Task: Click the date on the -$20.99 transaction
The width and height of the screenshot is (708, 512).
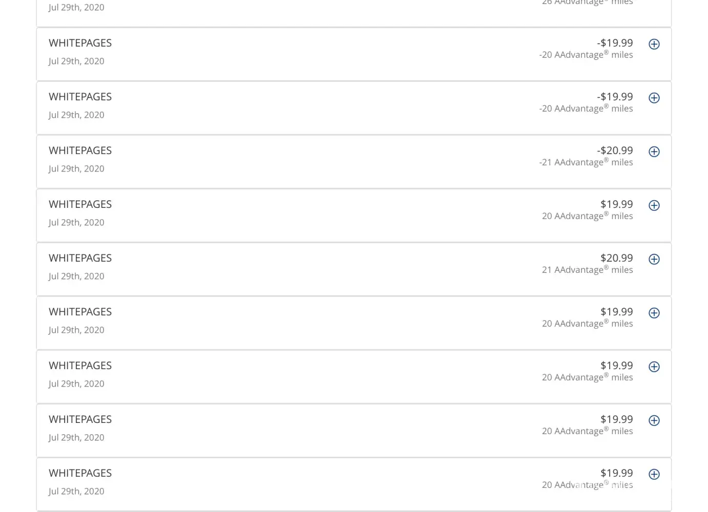Action: (76, 168)
